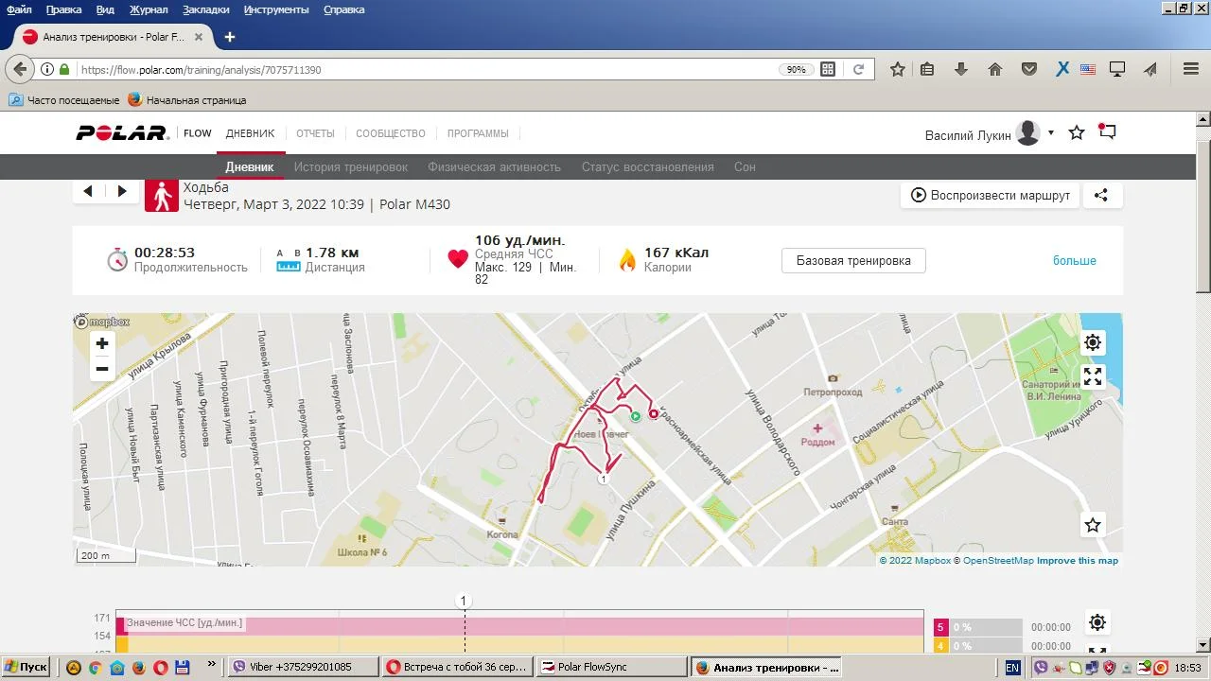This screenshot has width=1211, height=681.
Task: Open the ПРОГРАММЫ section
Action: point(478,133)
